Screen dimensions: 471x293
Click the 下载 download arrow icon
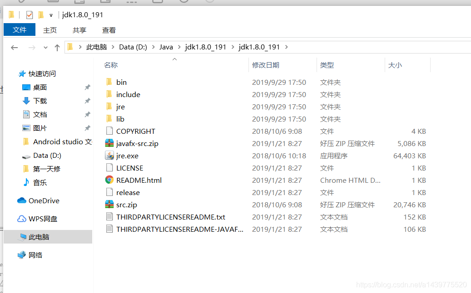(26, 101)
